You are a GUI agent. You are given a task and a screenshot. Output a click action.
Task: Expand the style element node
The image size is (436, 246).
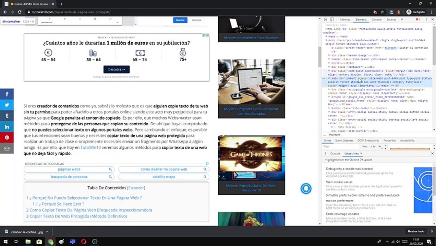click(329, 63)
